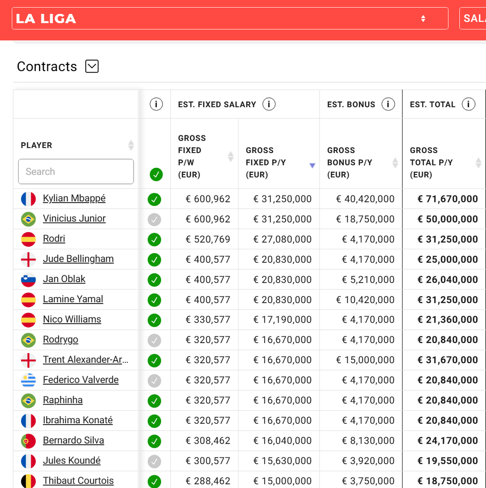The image size is (486, 488).
Task: Click grey unverified check for Jules Koundé
Action: [x=154, y=461]
